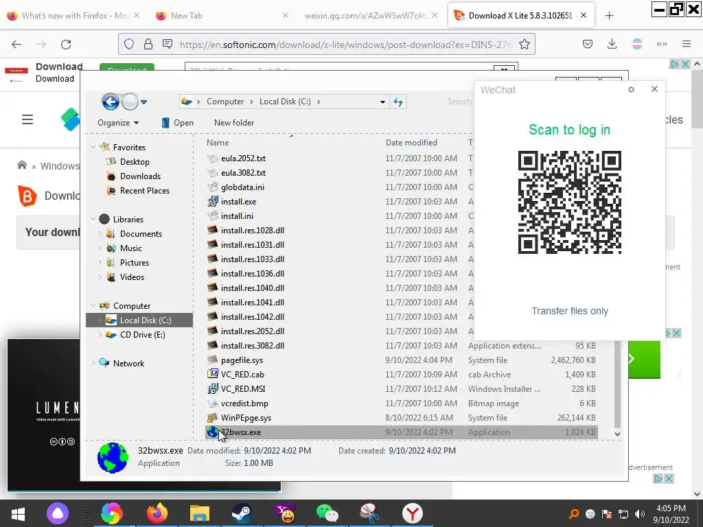
Task: Open WeChat settings gear icon
Action: (x=632, y=90)
